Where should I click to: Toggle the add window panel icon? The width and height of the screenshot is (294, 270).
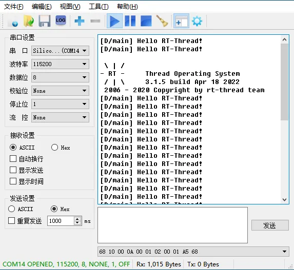click(181, 21)
